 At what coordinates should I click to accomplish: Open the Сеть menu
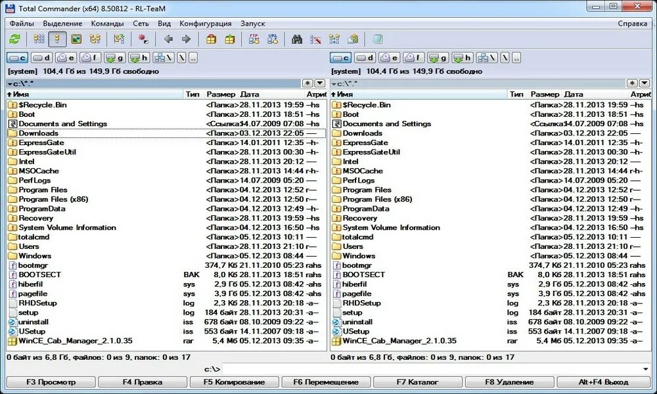coord(141,24)
